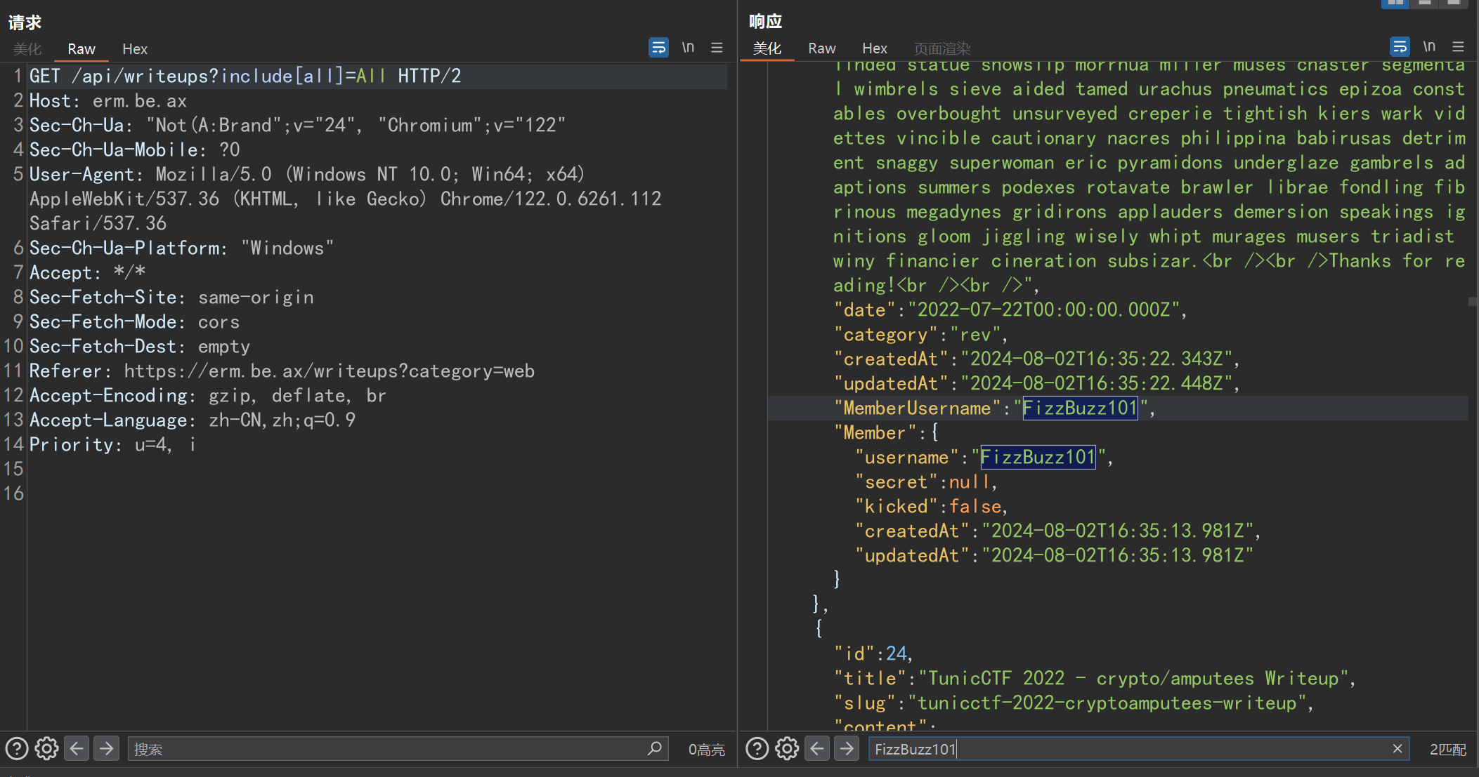
Task: Open request panel options menu
Action: 717,48
